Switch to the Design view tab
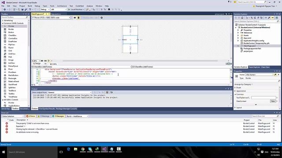This screenshot has height=158, width=282. coord(37,64)
